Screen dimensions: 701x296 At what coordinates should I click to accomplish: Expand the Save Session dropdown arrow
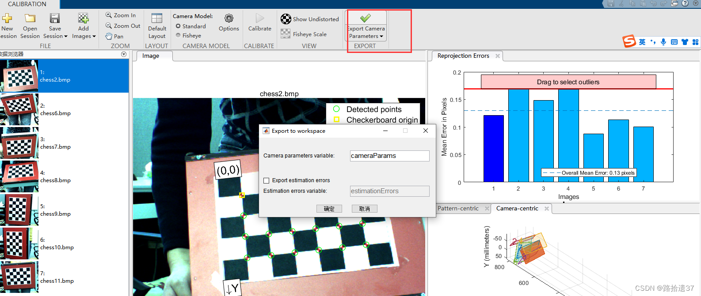coord(66,36)
